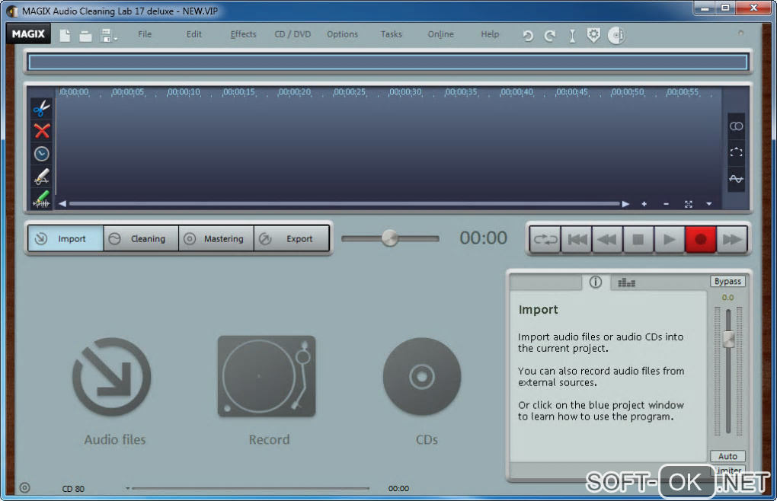This screenshot has width=777, height=501.
Task: Expand the save options arrow next to floppy icon
Action: [x=116, y=39]
